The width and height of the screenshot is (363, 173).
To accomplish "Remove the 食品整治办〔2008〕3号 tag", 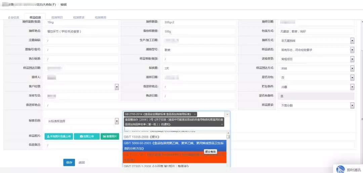I will 222,124.
